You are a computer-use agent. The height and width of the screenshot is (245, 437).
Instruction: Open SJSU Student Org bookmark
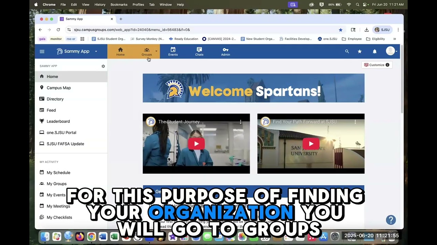click(109, 39)
